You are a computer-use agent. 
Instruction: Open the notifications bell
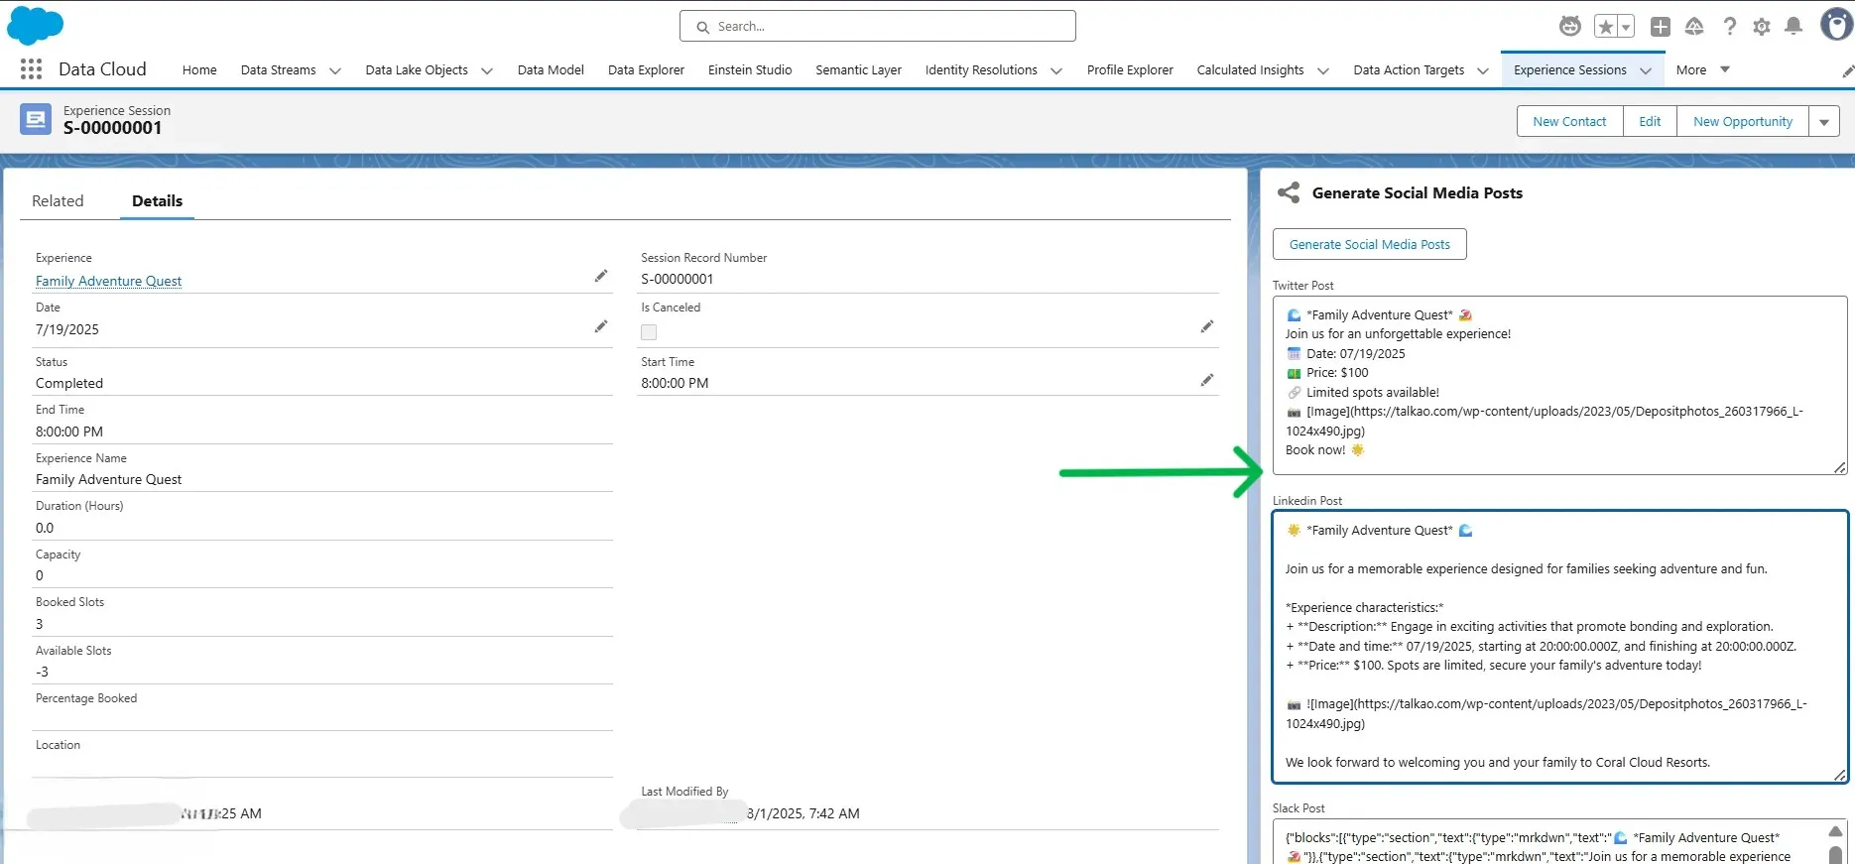[x=1793, y=27]
